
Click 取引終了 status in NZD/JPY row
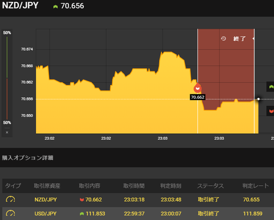click(x=208, y=199)
